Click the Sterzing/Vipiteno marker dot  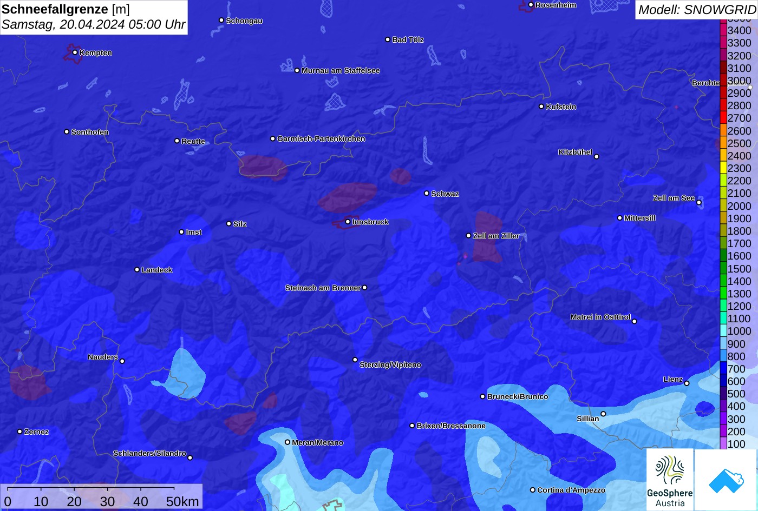355,360
